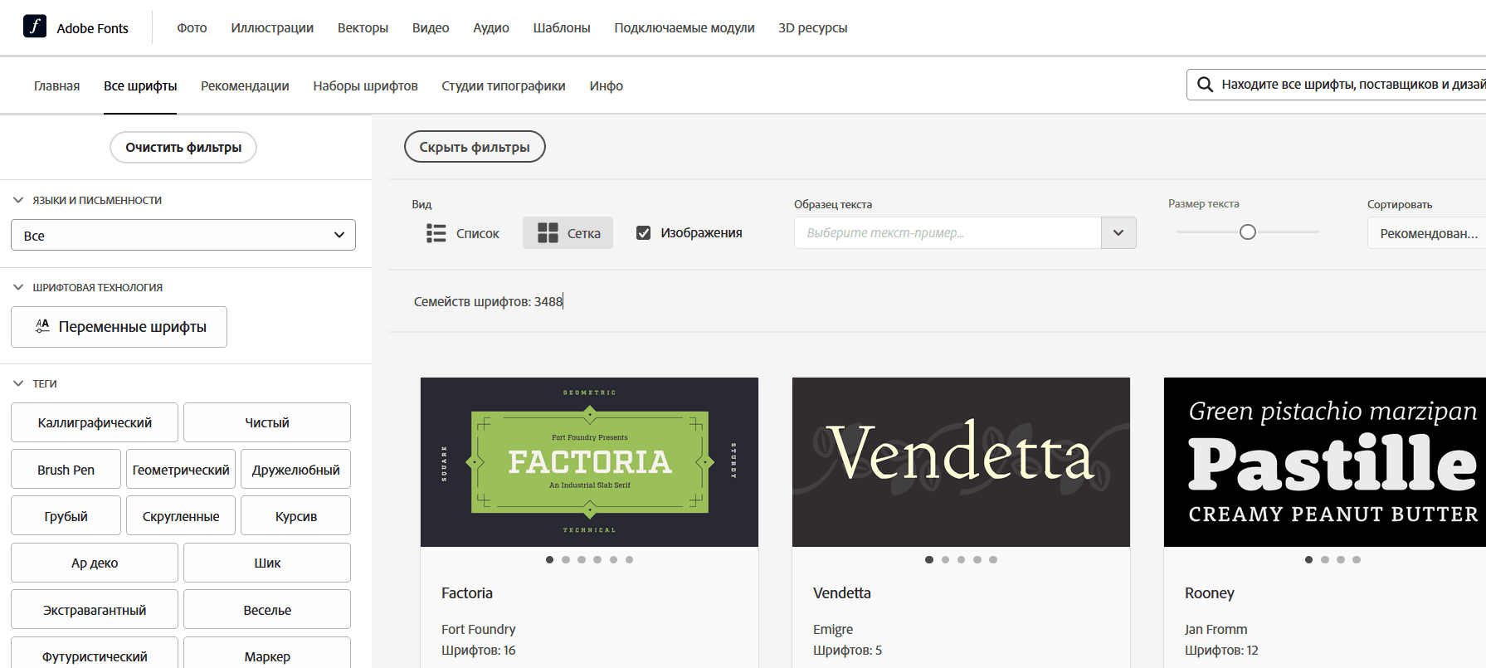Collapse the Теги section

point(18,383)
